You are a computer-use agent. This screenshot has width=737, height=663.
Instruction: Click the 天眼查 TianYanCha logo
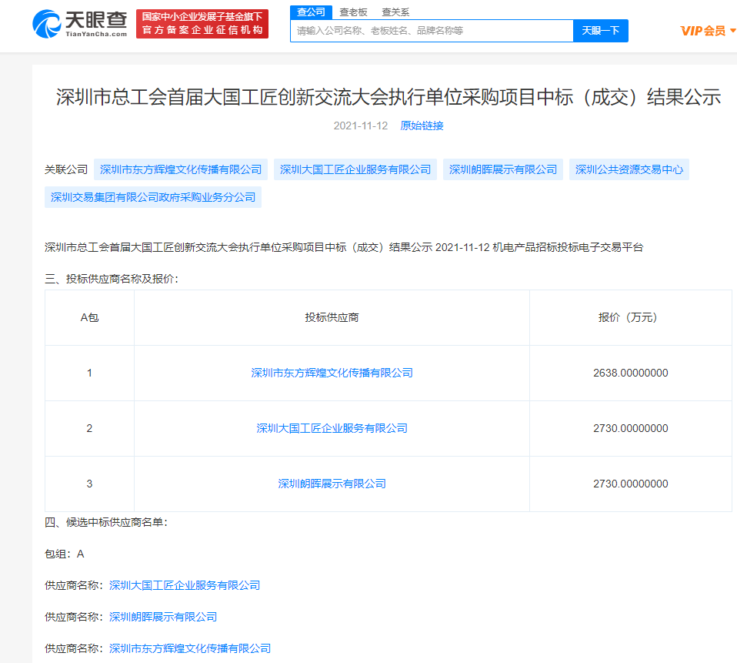[80, 24]
